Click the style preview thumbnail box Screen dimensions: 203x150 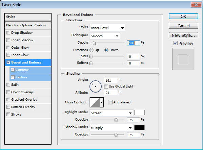point(183,59)
